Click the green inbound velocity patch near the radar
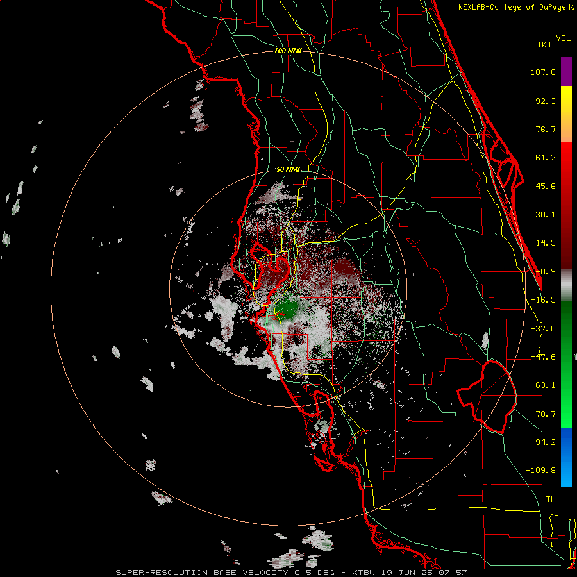 pyautogui.click(x=287, y=308)
